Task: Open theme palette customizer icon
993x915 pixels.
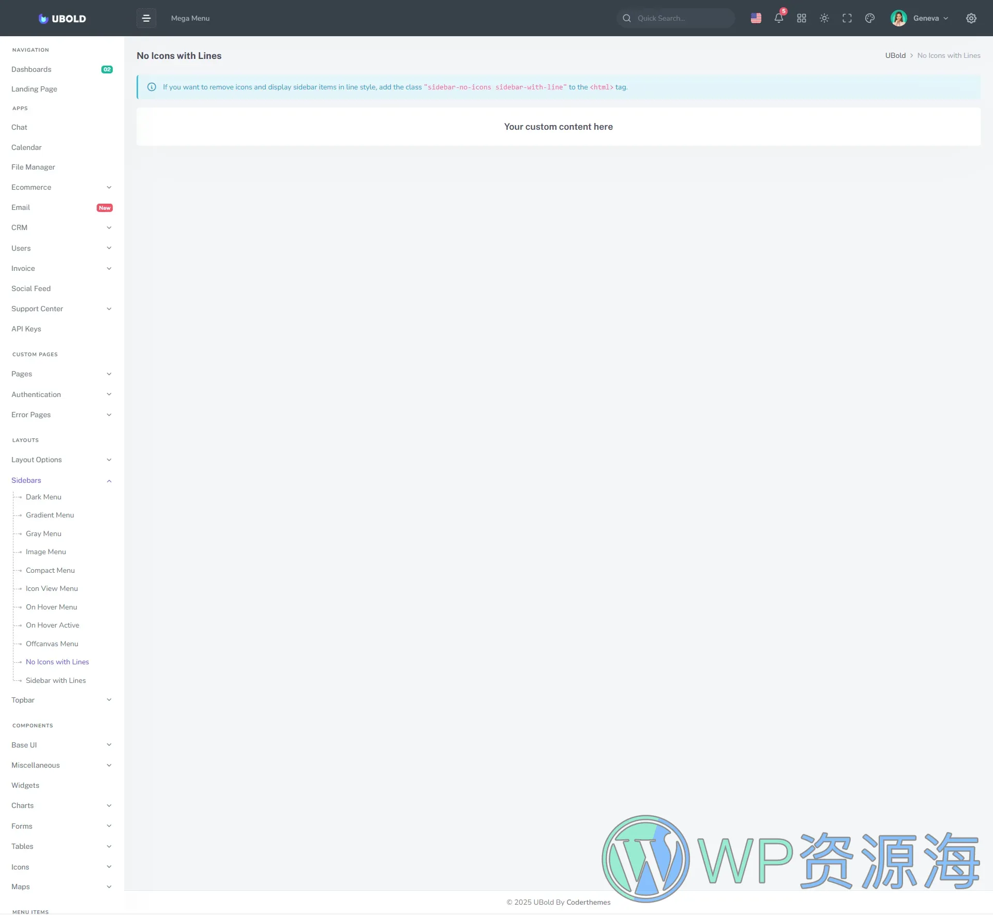Action: (x=869, y=18)
